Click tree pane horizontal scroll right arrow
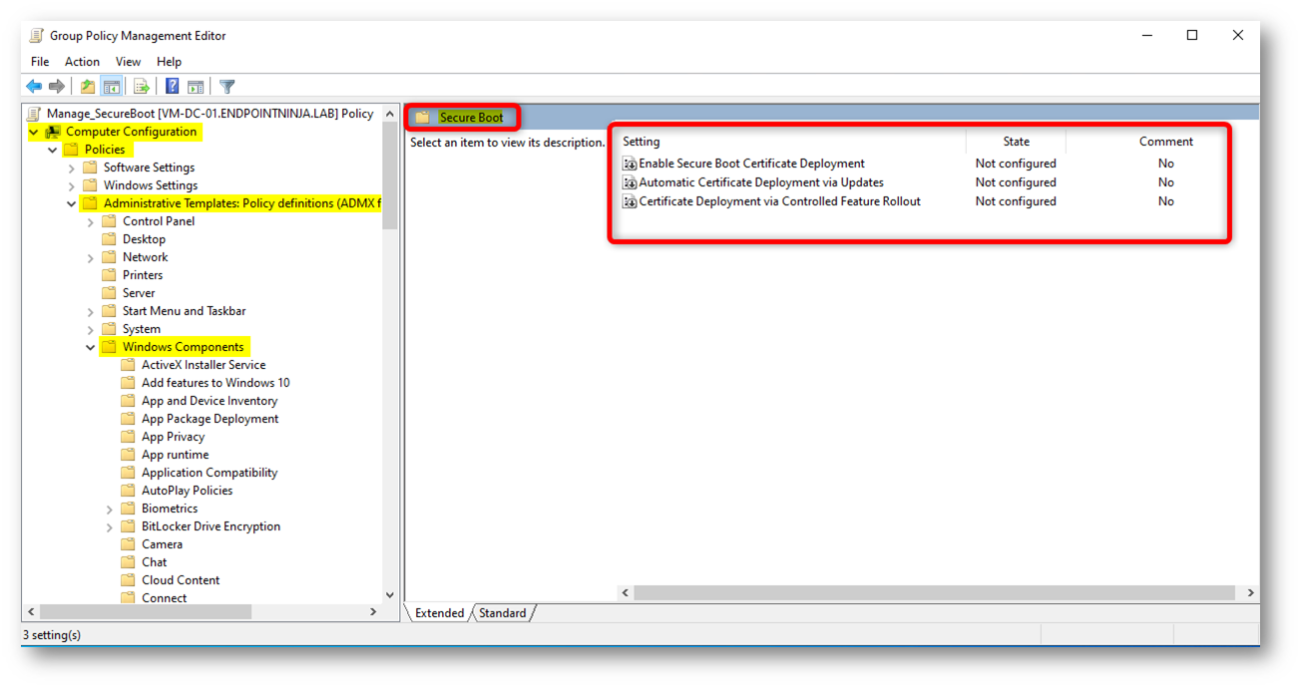Screen dimensions: 1302x689 [374, 612]
